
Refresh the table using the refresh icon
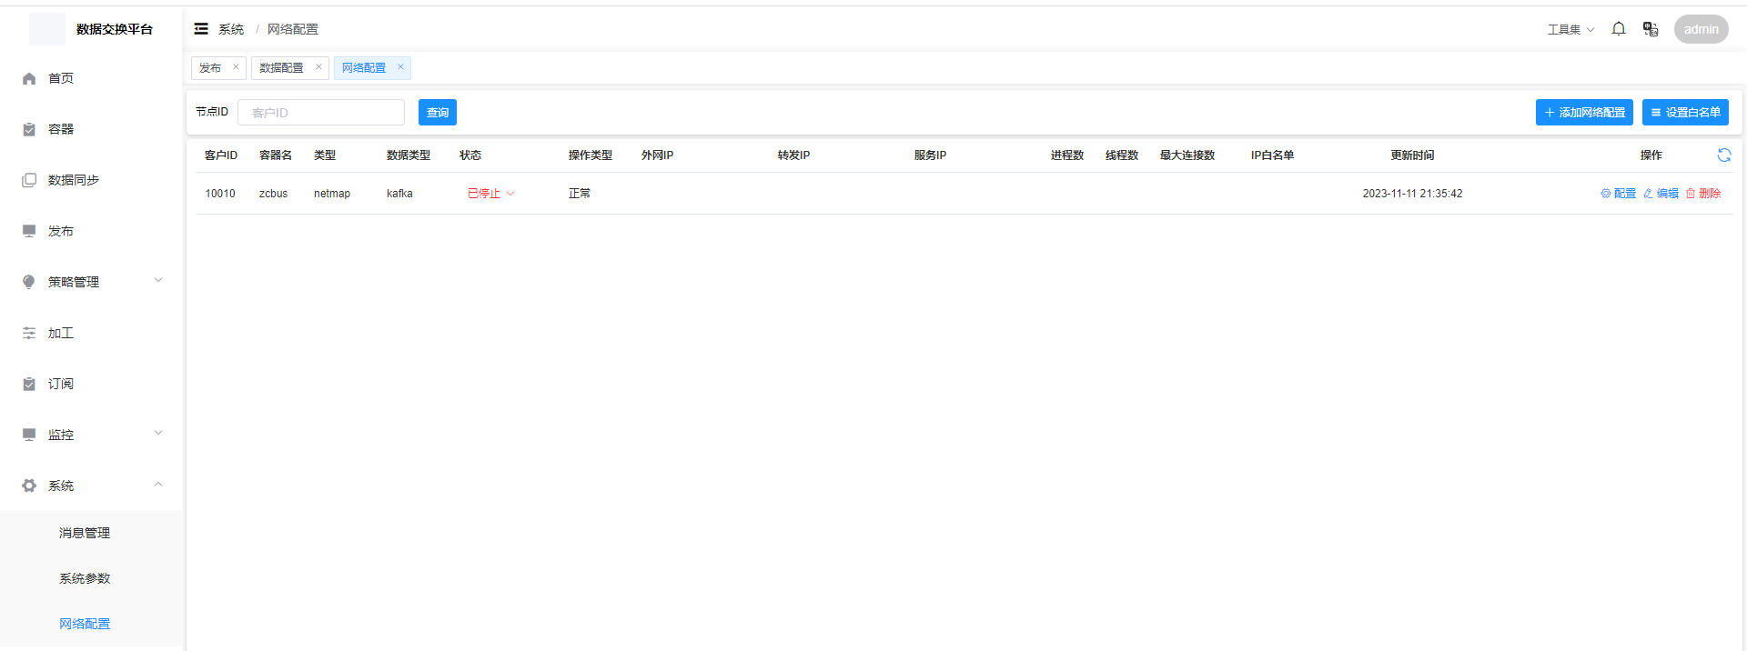(1723, 155)
